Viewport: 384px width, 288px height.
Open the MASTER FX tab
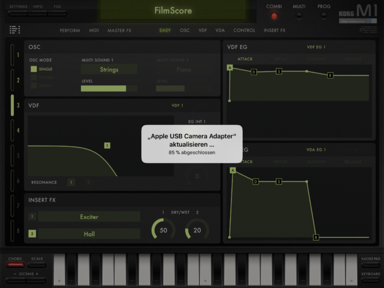click(119, 31)
